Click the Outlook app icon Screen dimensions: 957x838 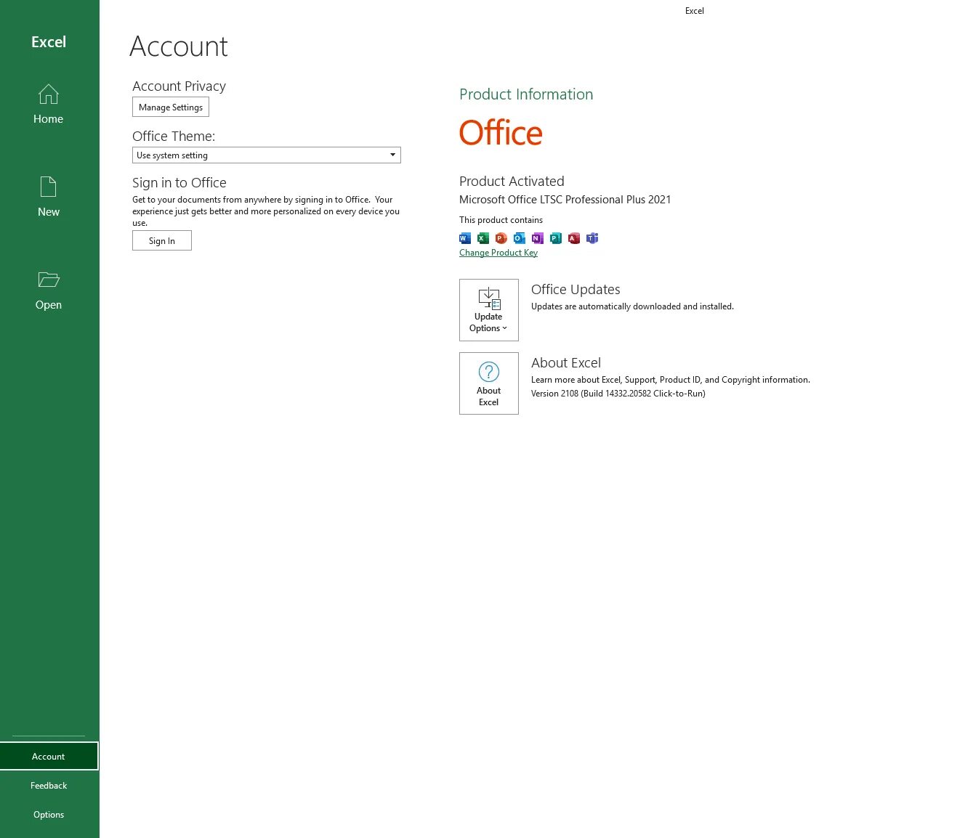[520, 238]
